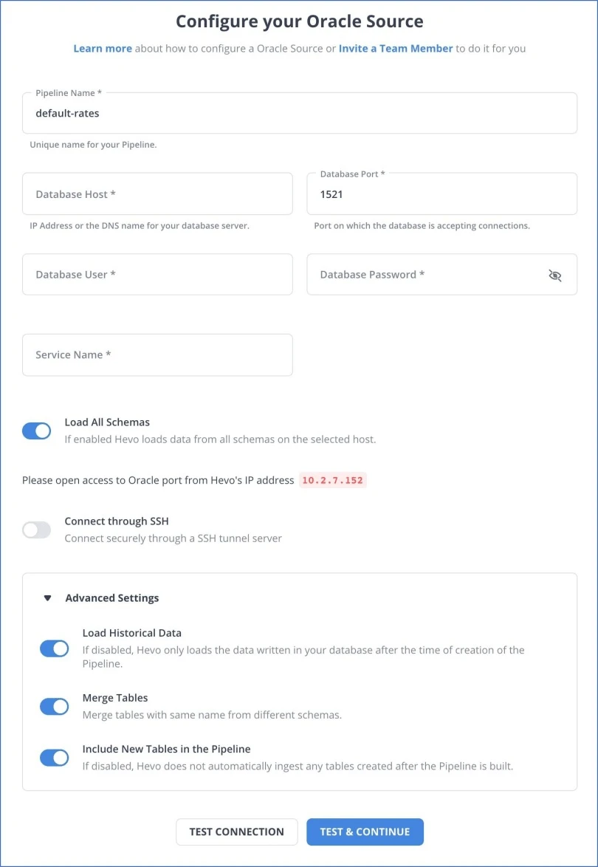Select the Service Name input

pos(157,355)
